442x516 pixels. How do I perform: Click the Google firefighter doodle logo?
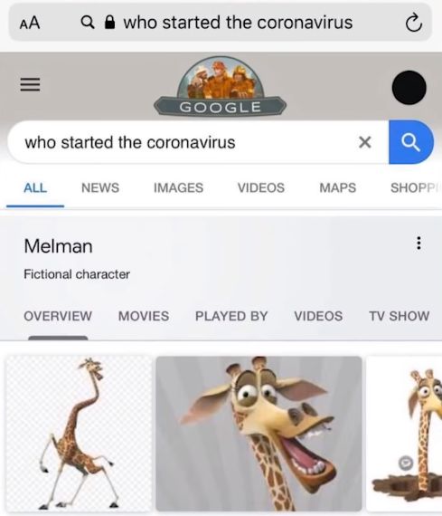[x=221, y=86]
